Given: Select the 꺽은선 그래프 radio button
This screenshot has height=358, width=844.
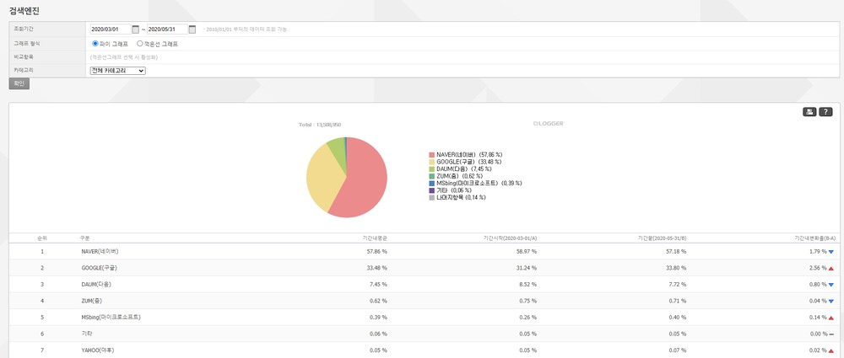Looking at the screenshot, I should click(x=140, y=43).
